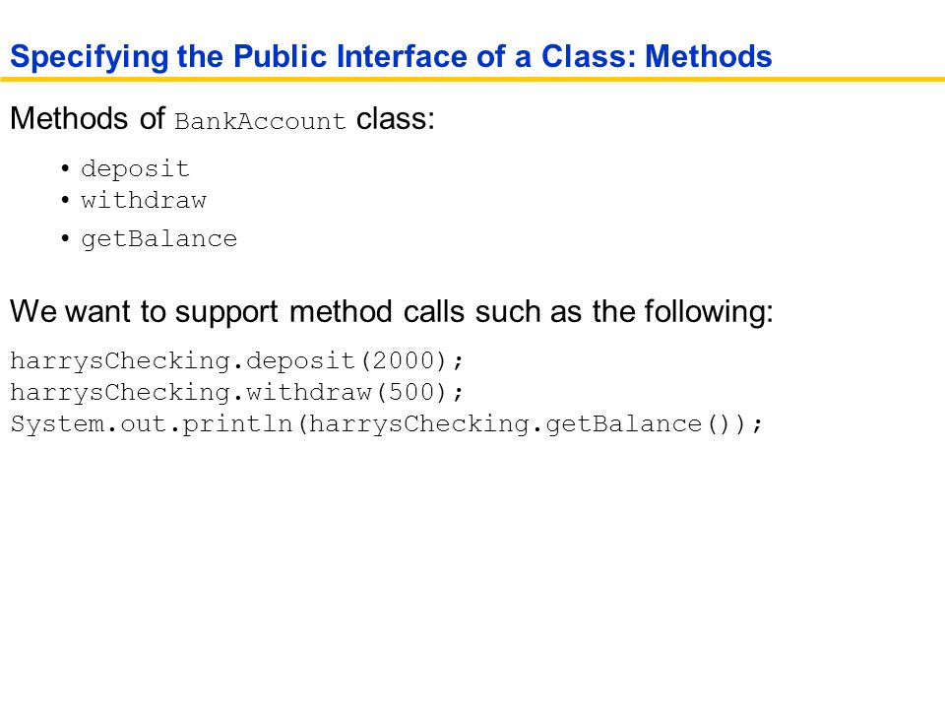Screen dimensions: 945x709
Task: Click the word 'Specifying' in the title
Action: pos(90,58)
